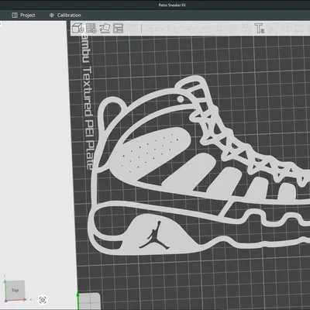The image size is (310, 310).
Task: Click the zoom-to-fit camera icon
Action: click(43, 300)
